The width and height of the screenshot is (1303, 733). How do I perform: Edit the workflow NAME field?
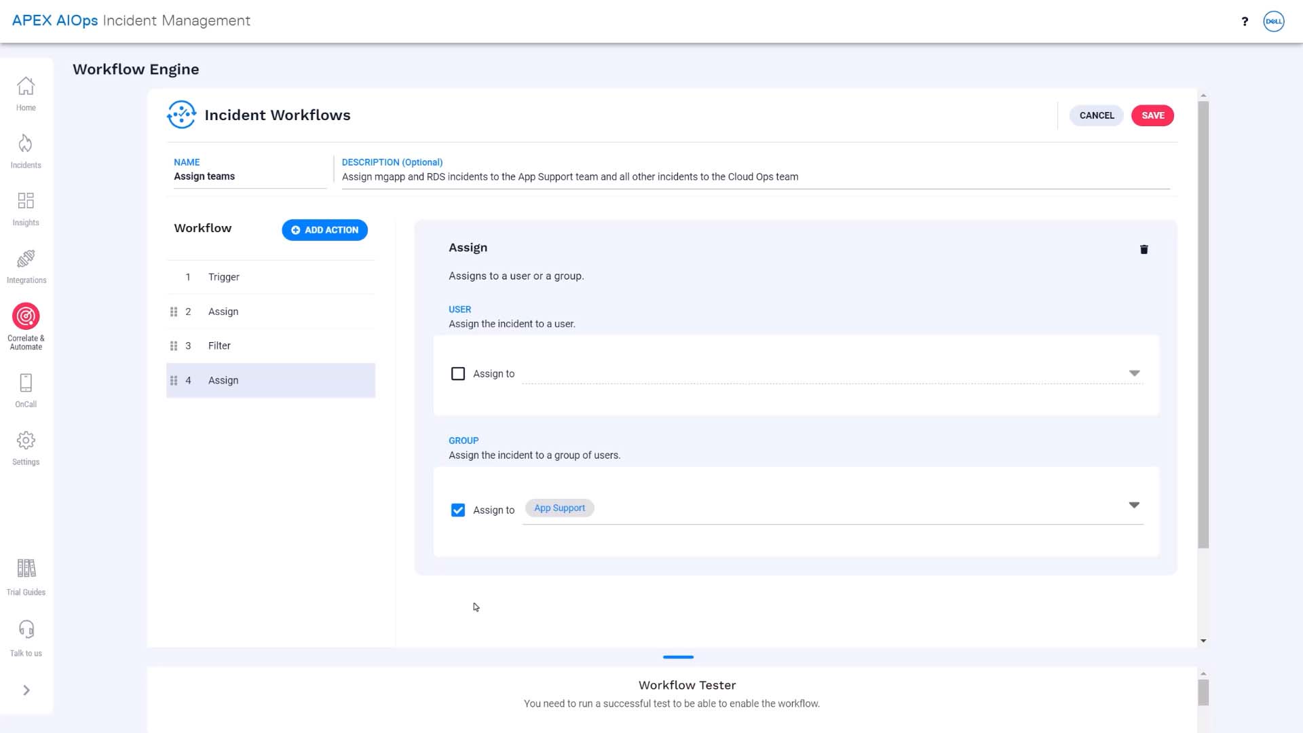click(250, 176)
